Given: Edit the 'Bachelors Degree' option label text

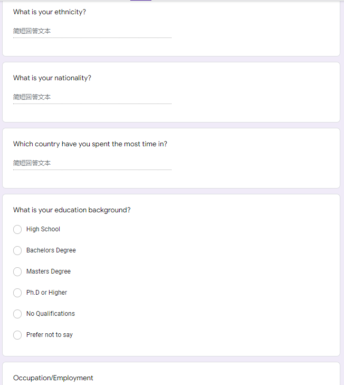Looking at the screenshot, I should (x=51, y=250).
